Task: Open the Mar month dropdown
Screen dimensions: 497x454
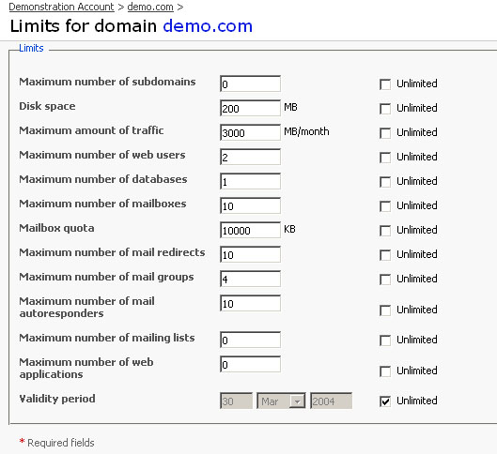Action: click(x=281, y=401)
